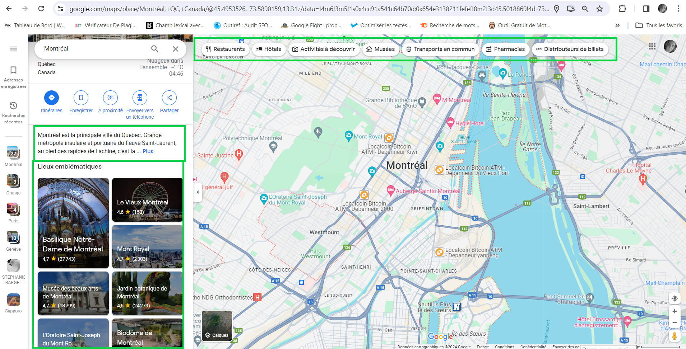Select Envoyer vers un téléphone

[x=140, y=97]
